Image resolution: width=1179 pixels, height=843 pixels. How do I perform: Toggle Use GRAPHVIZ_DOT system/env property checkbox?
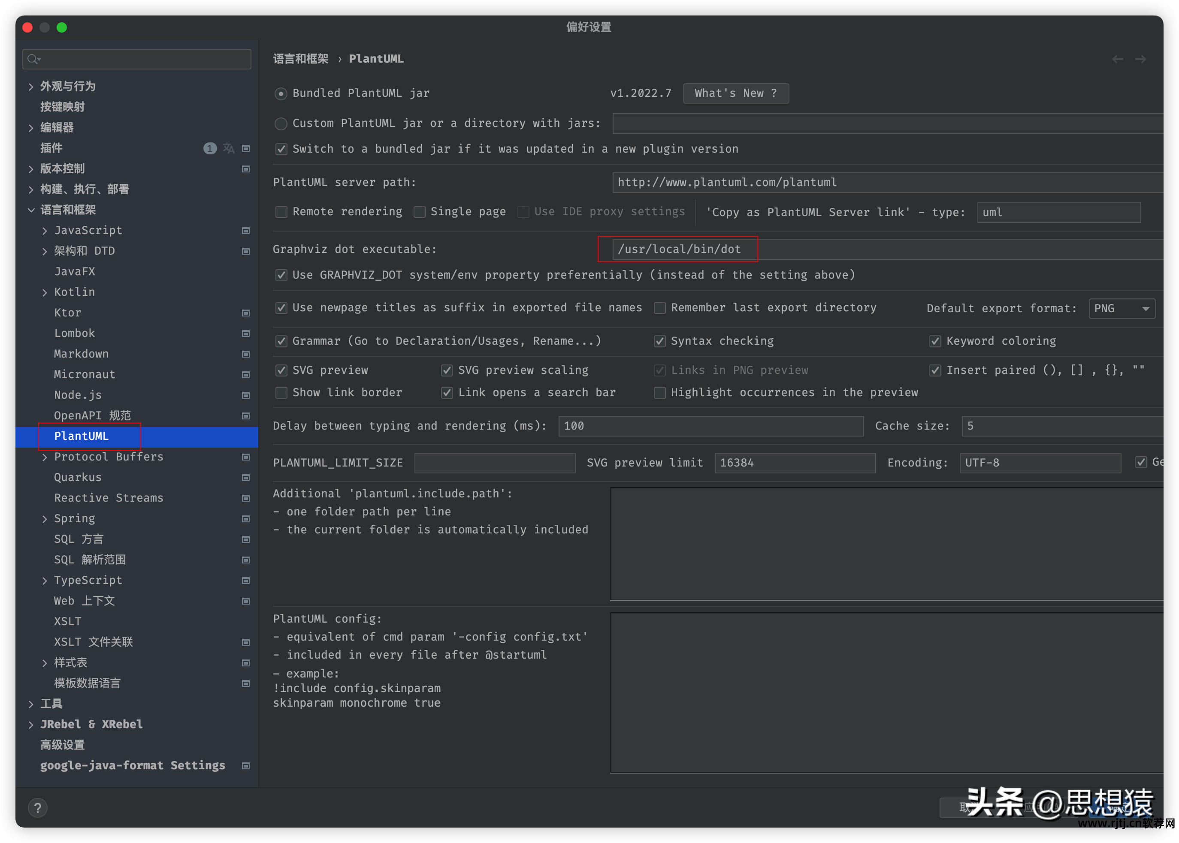(281, 275)
